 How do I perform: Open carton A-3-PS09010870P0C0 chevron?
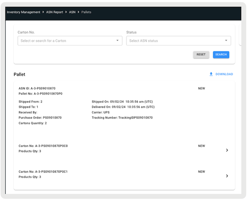click(227, 150)
